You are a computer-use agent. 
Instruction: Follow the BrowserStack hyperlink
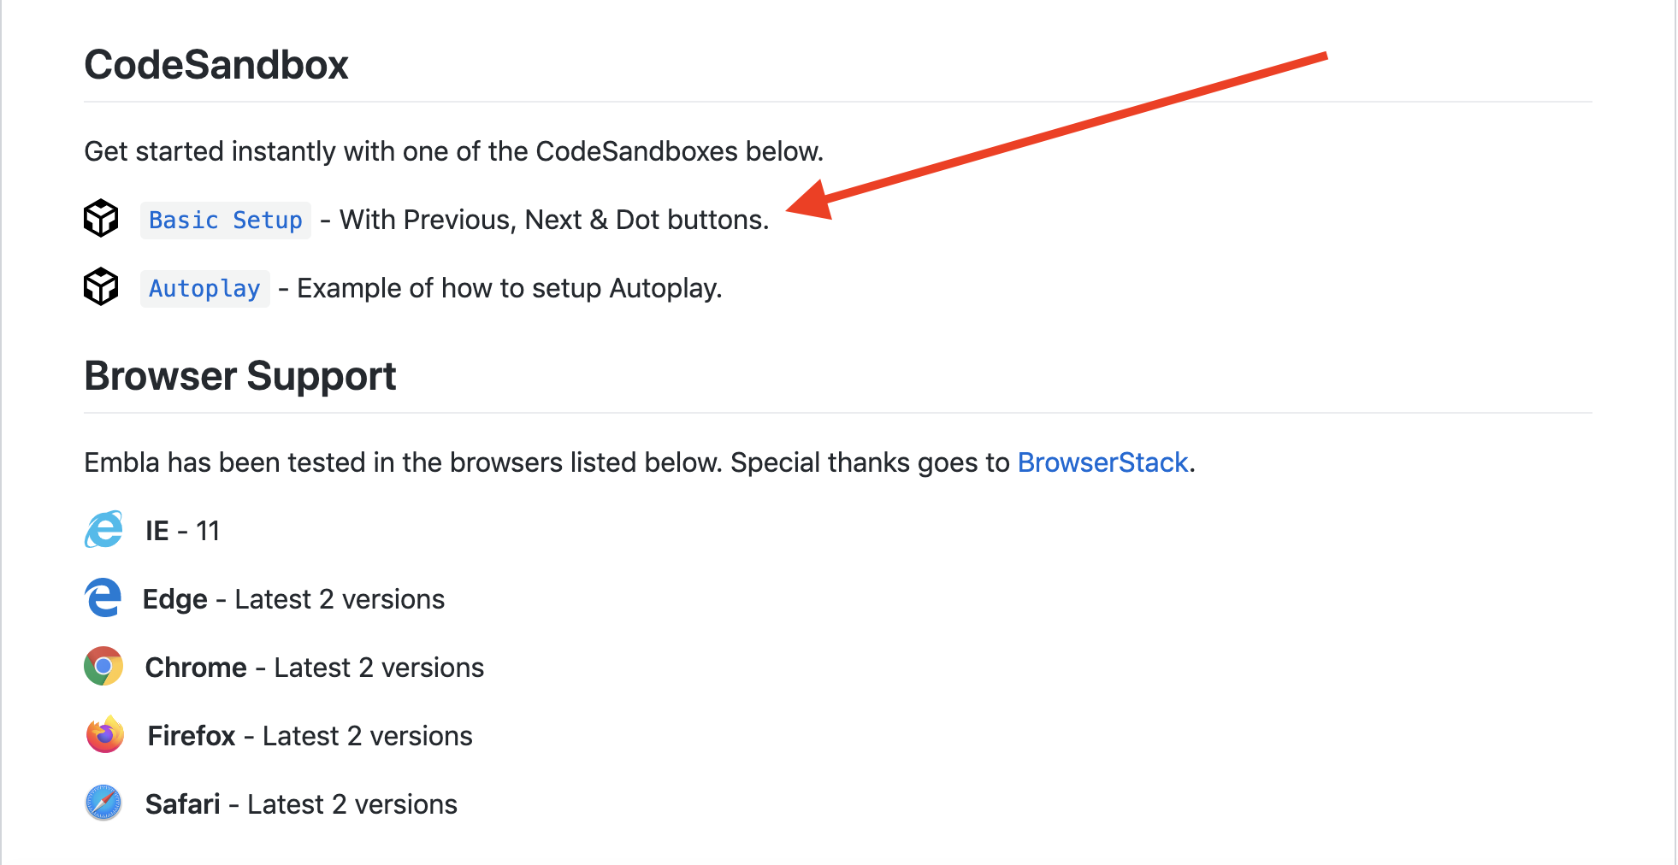pos(1102,462)
